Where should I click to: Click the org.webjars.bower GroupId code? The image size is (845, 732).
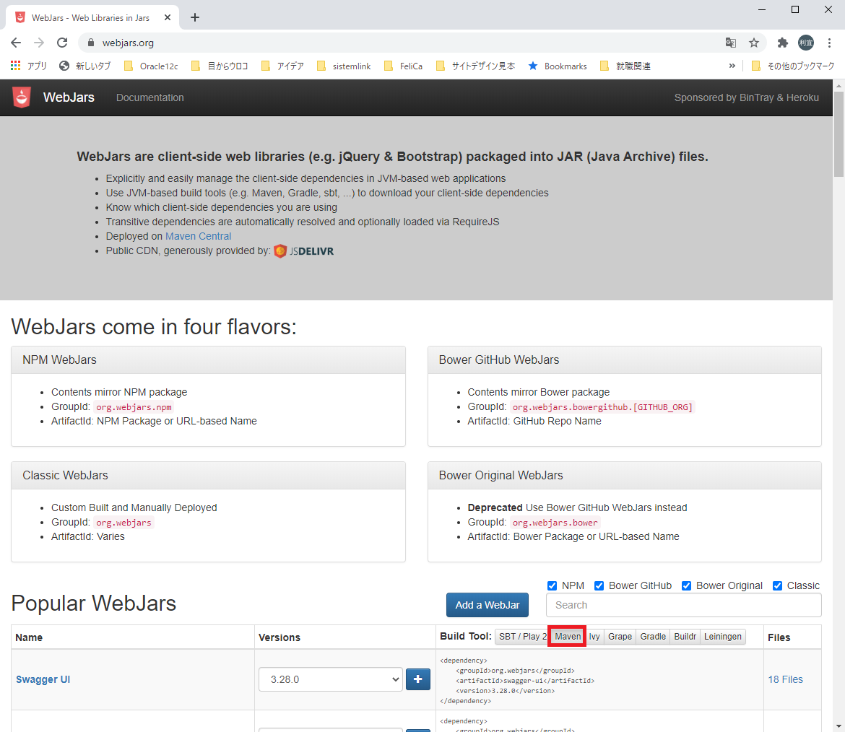pyautogui.click(x=555, y=523)
